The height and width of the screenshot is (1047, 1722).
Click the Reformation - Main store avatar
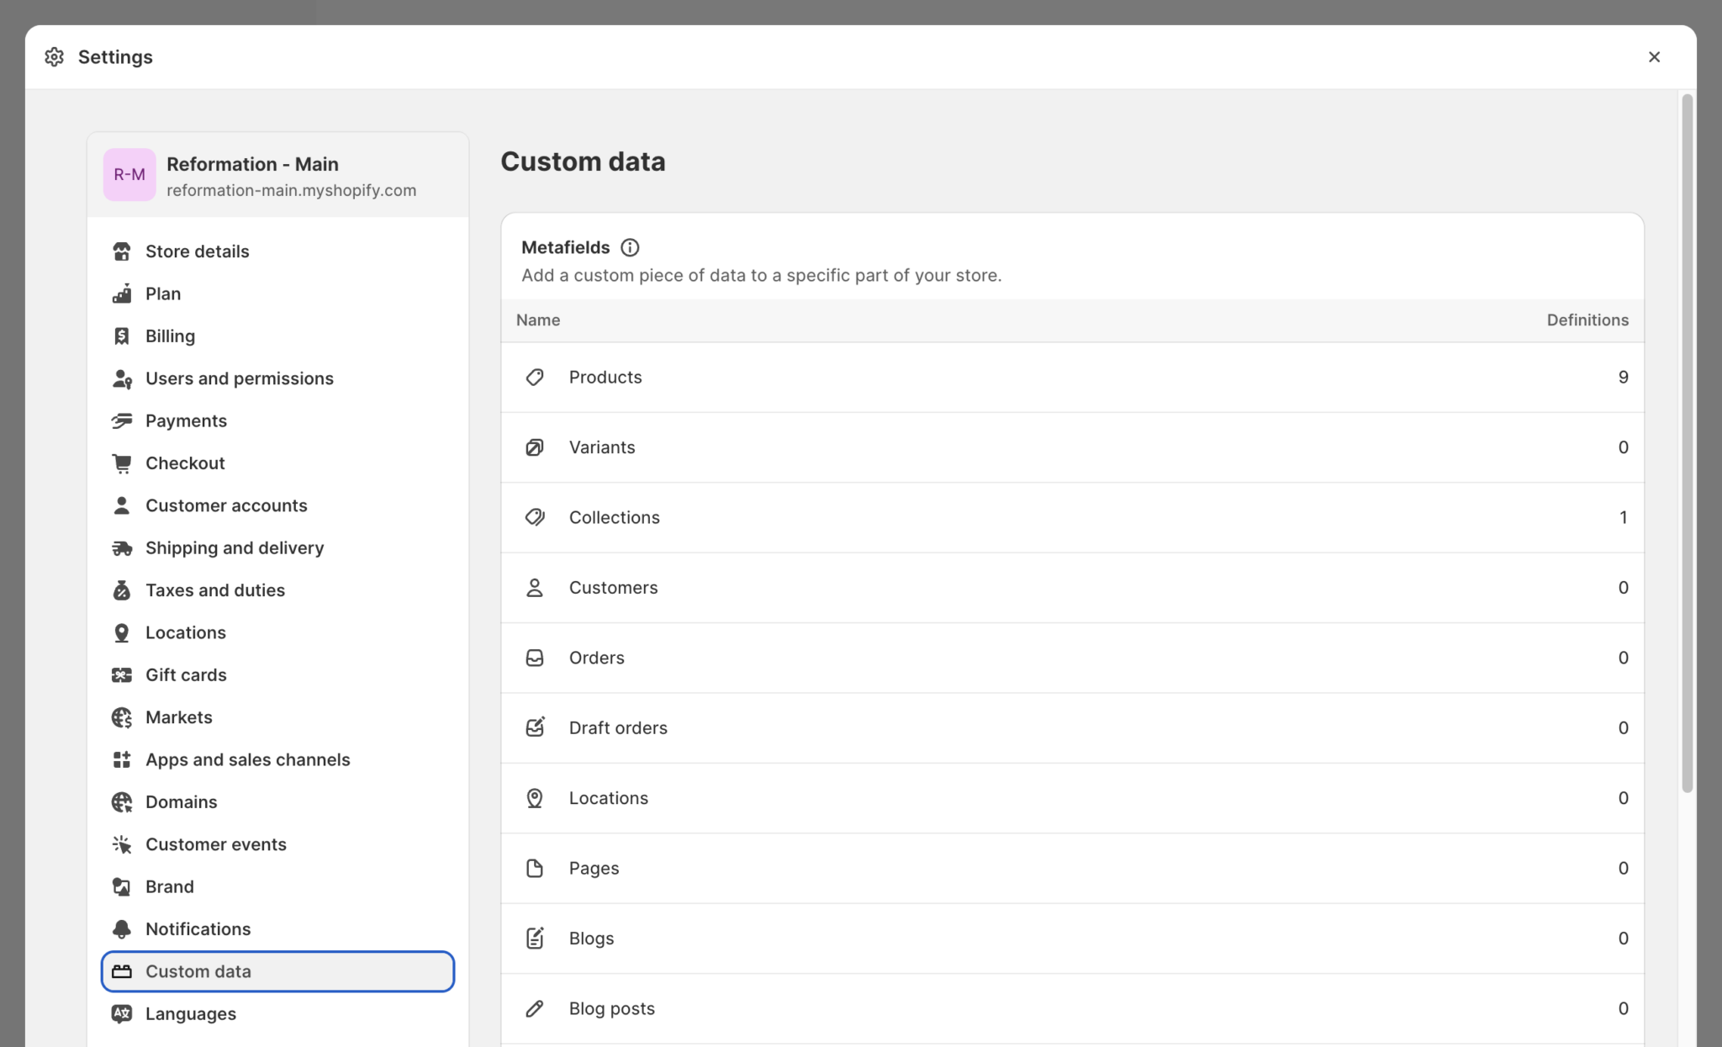click(129, 174)
